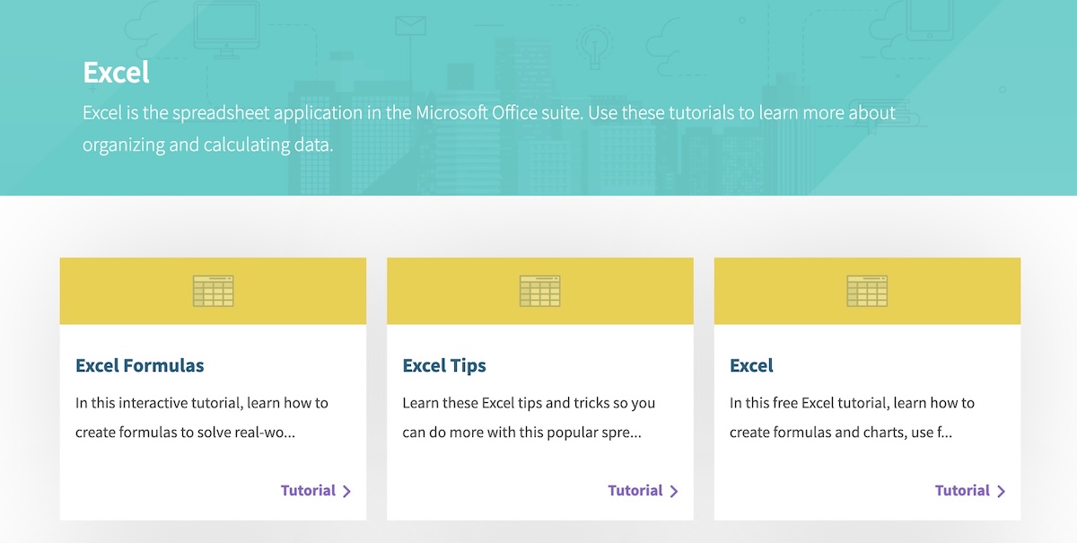This screenshot has width=1077, height=543.
Task: Open the Excel card title link
Action: click(x=751, y=365)
